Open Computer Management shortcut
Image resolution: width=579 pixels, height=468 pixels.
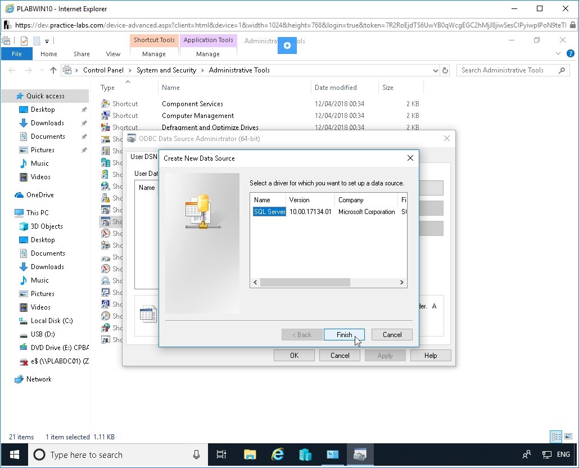198,116
